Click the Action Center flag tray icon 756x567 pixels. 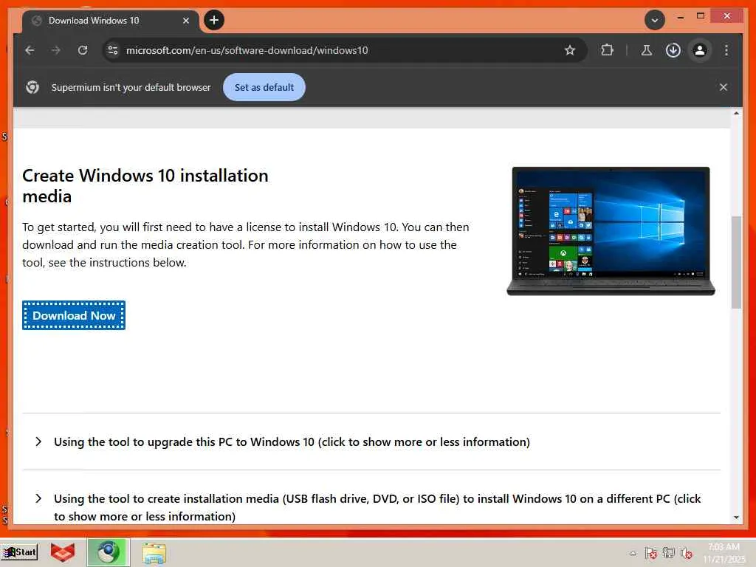click(x=651, y=553)
